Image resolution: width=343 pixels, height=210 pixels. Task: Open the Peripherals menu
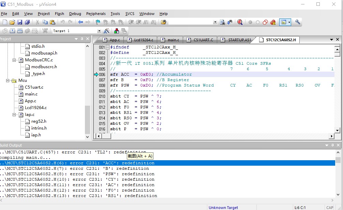click(x=96, y=14)
